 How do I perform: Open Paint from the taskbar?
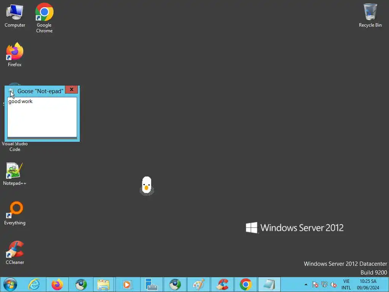click(199, 284)
